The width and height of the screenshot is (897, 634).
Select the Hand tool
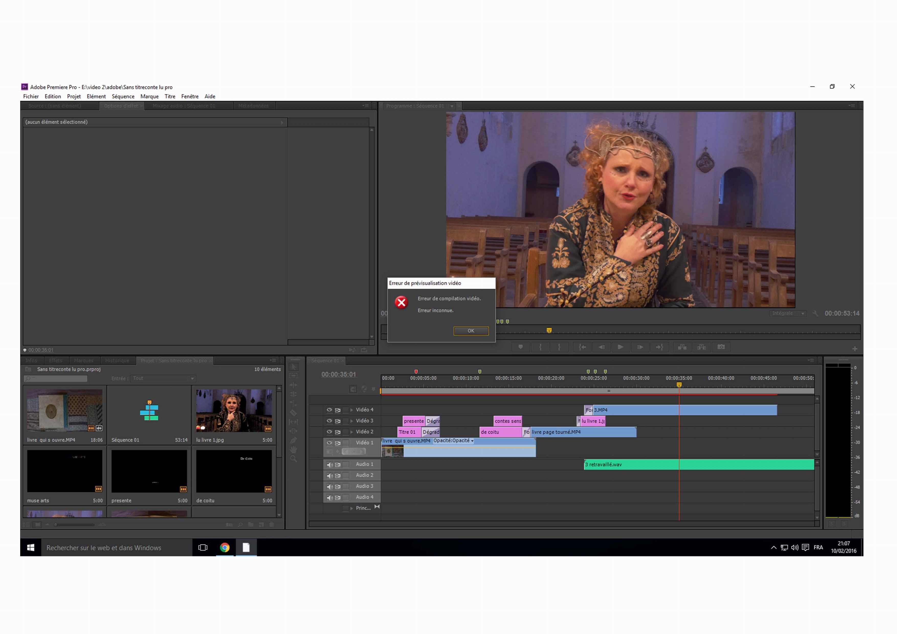pyautogui.click(x=294, y=450)
